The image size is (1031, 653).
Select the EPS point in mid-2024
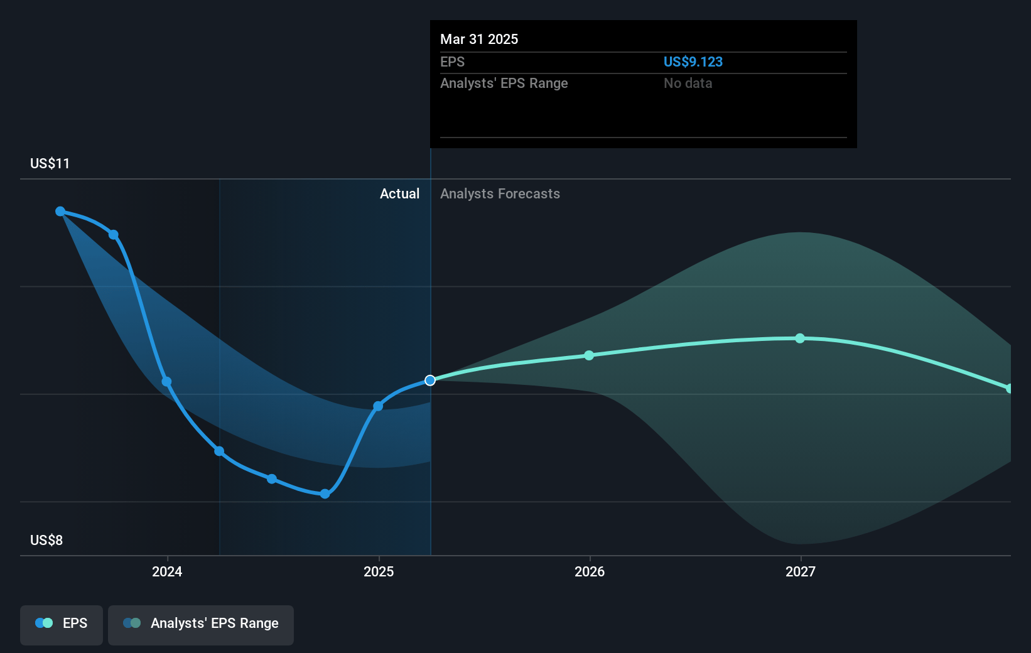(272, 479)
